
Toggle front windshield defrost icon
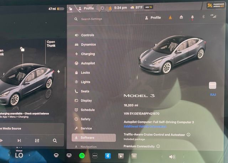pyautogui.click(x=56, y=156)
